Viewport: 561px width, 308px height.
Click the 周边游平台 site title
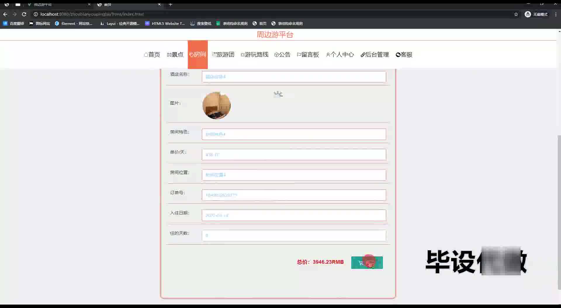[275, 35]
